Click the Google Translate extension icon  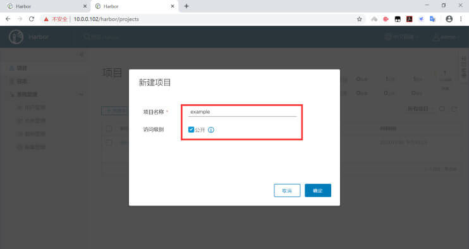tap(432, 19)
